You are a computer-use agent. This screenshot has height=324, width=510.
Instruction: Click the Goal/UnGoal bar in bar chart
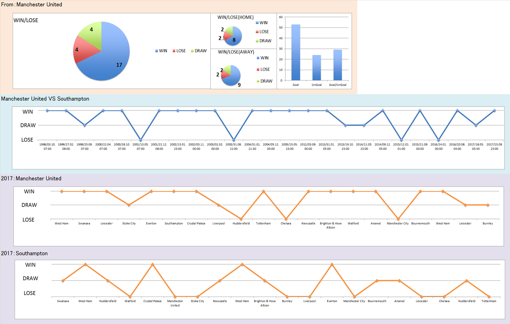coord(338,65)
